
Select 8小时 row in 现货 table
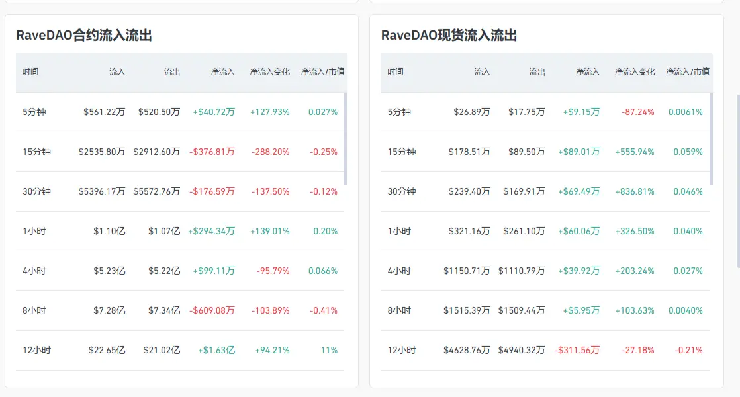click(545, 310)
